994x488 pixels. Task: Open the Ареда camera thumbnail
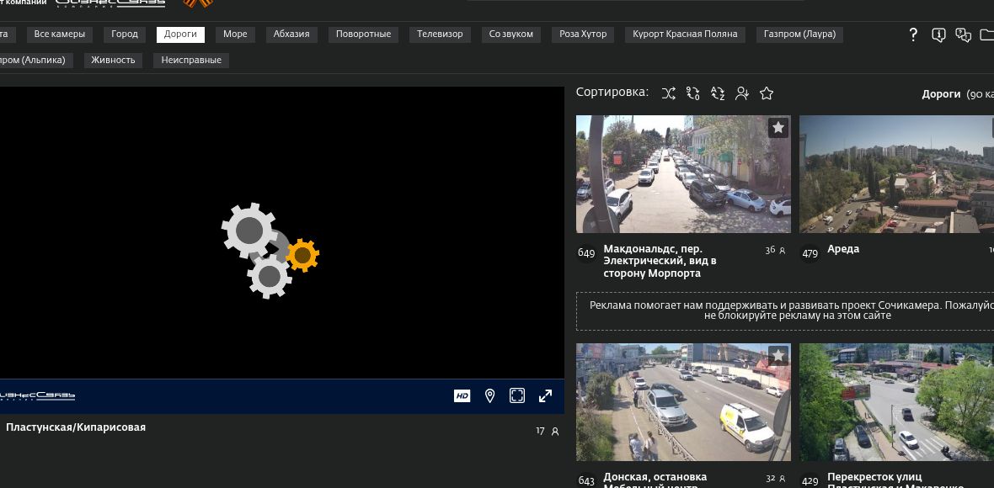click(896, 174)
